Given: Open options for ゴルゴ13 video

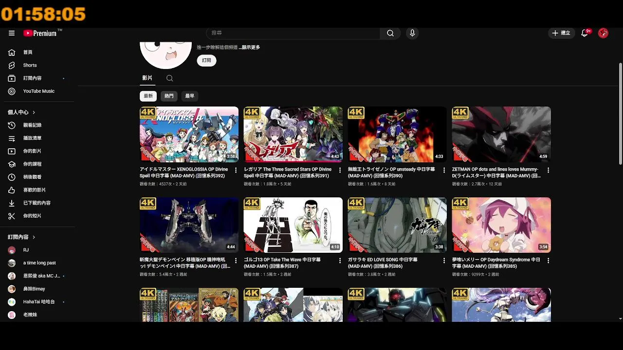Looking at the screenshot, I should (340, 261).
